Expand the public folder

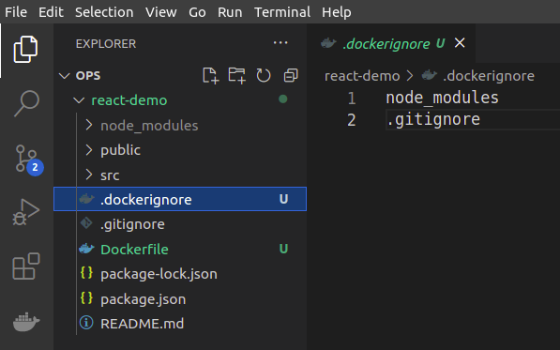88,150
